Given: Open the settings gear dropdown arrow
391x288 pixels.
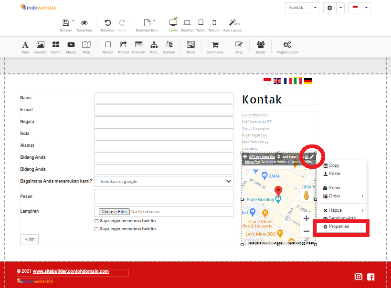Looking at the screenshot, I should pyautogui.click(x=340, y=8).
